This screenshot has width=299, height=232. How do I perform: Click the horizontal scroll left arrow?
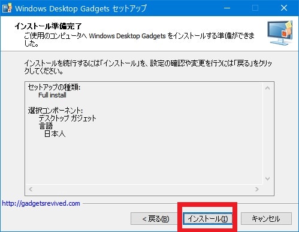31,189
